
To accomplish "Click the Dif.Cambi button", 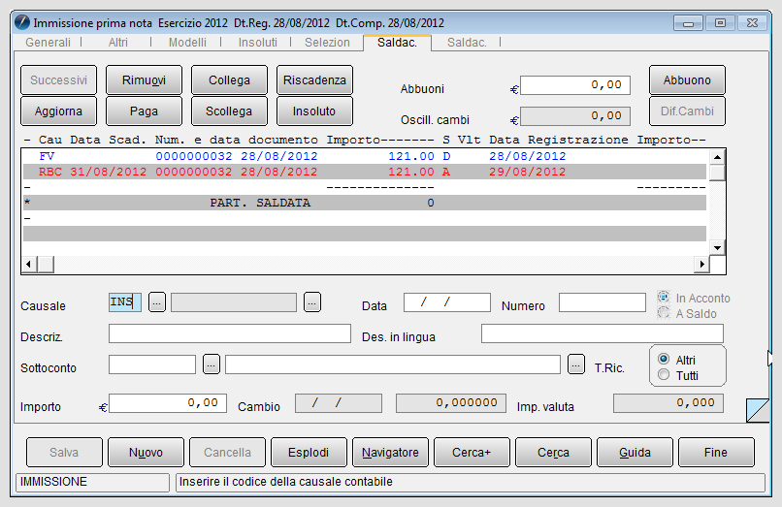I will pos(687,111).
